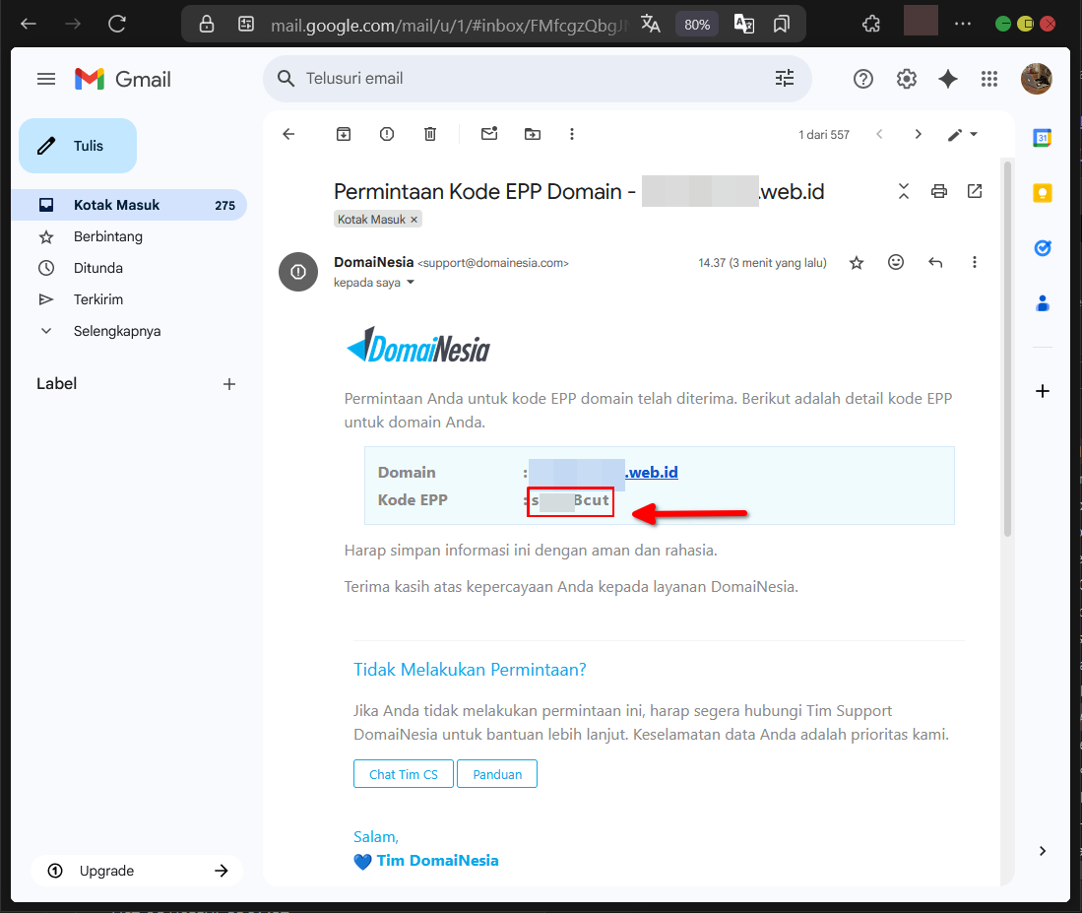This screenshot has width=1082, height=913.
Task: Click the Tulis compose button
Action: tap(77, 146)
